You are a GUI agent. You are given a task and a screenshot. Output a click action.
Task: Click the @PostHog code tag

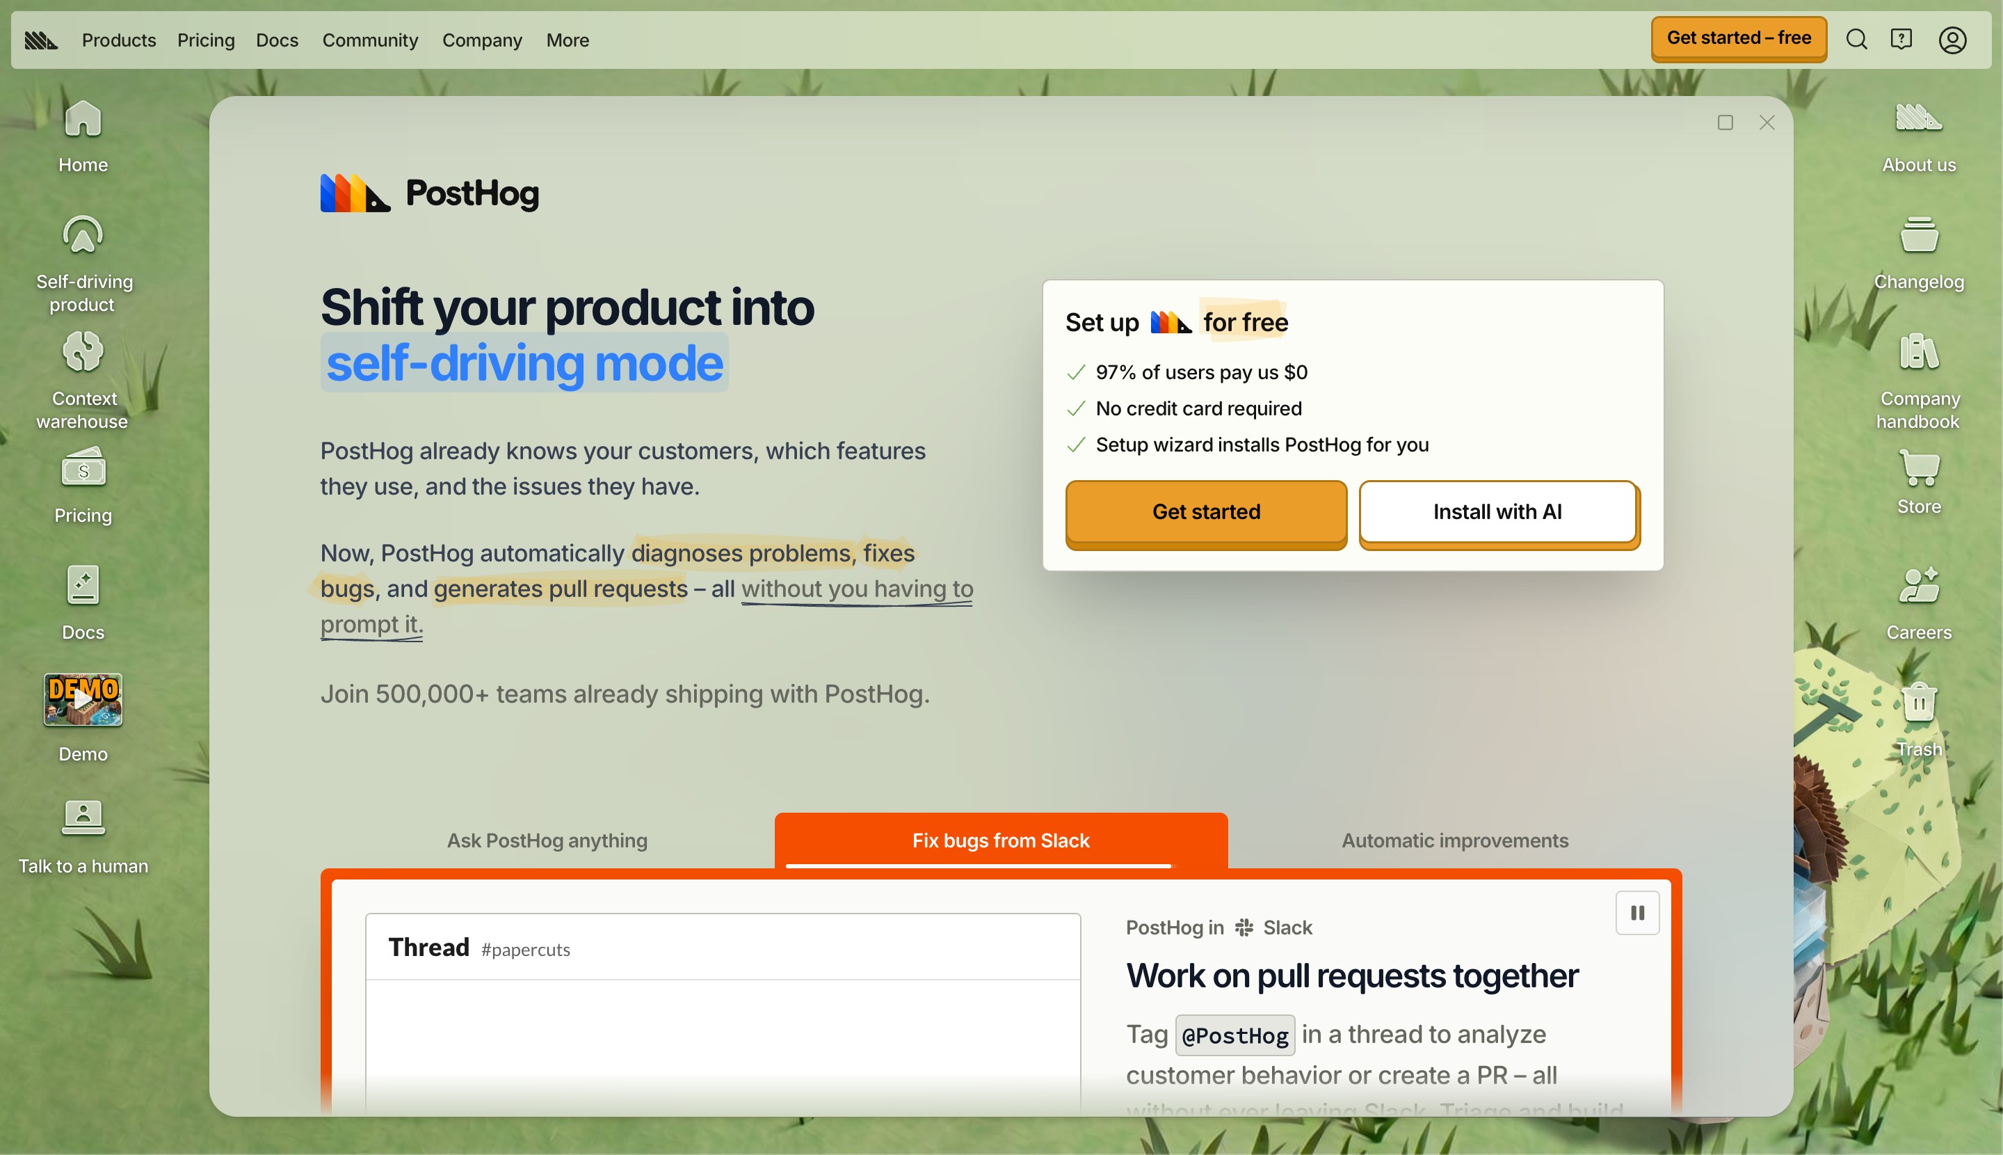click(x=1234, y=1035)
